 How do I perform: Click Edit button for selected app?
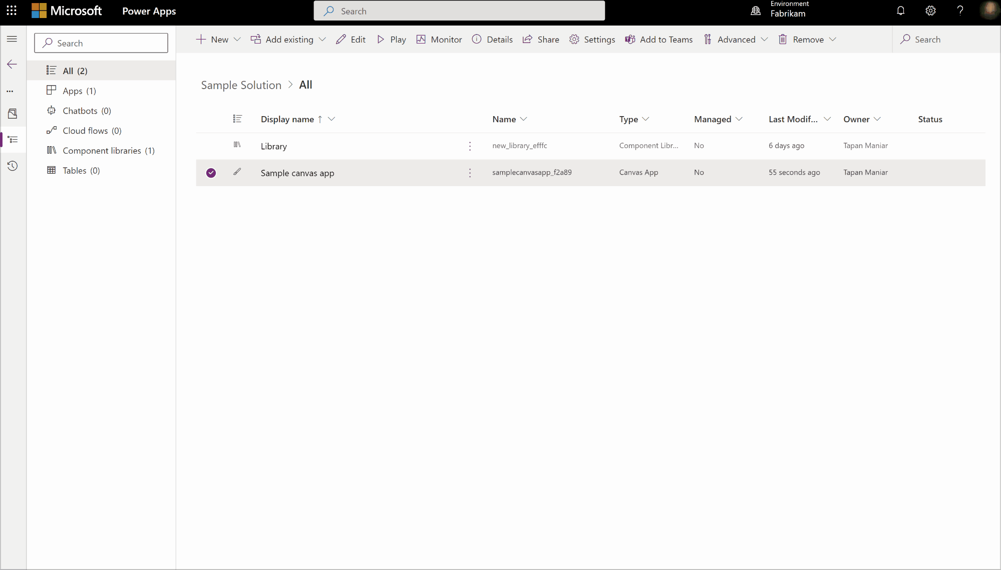352,39
